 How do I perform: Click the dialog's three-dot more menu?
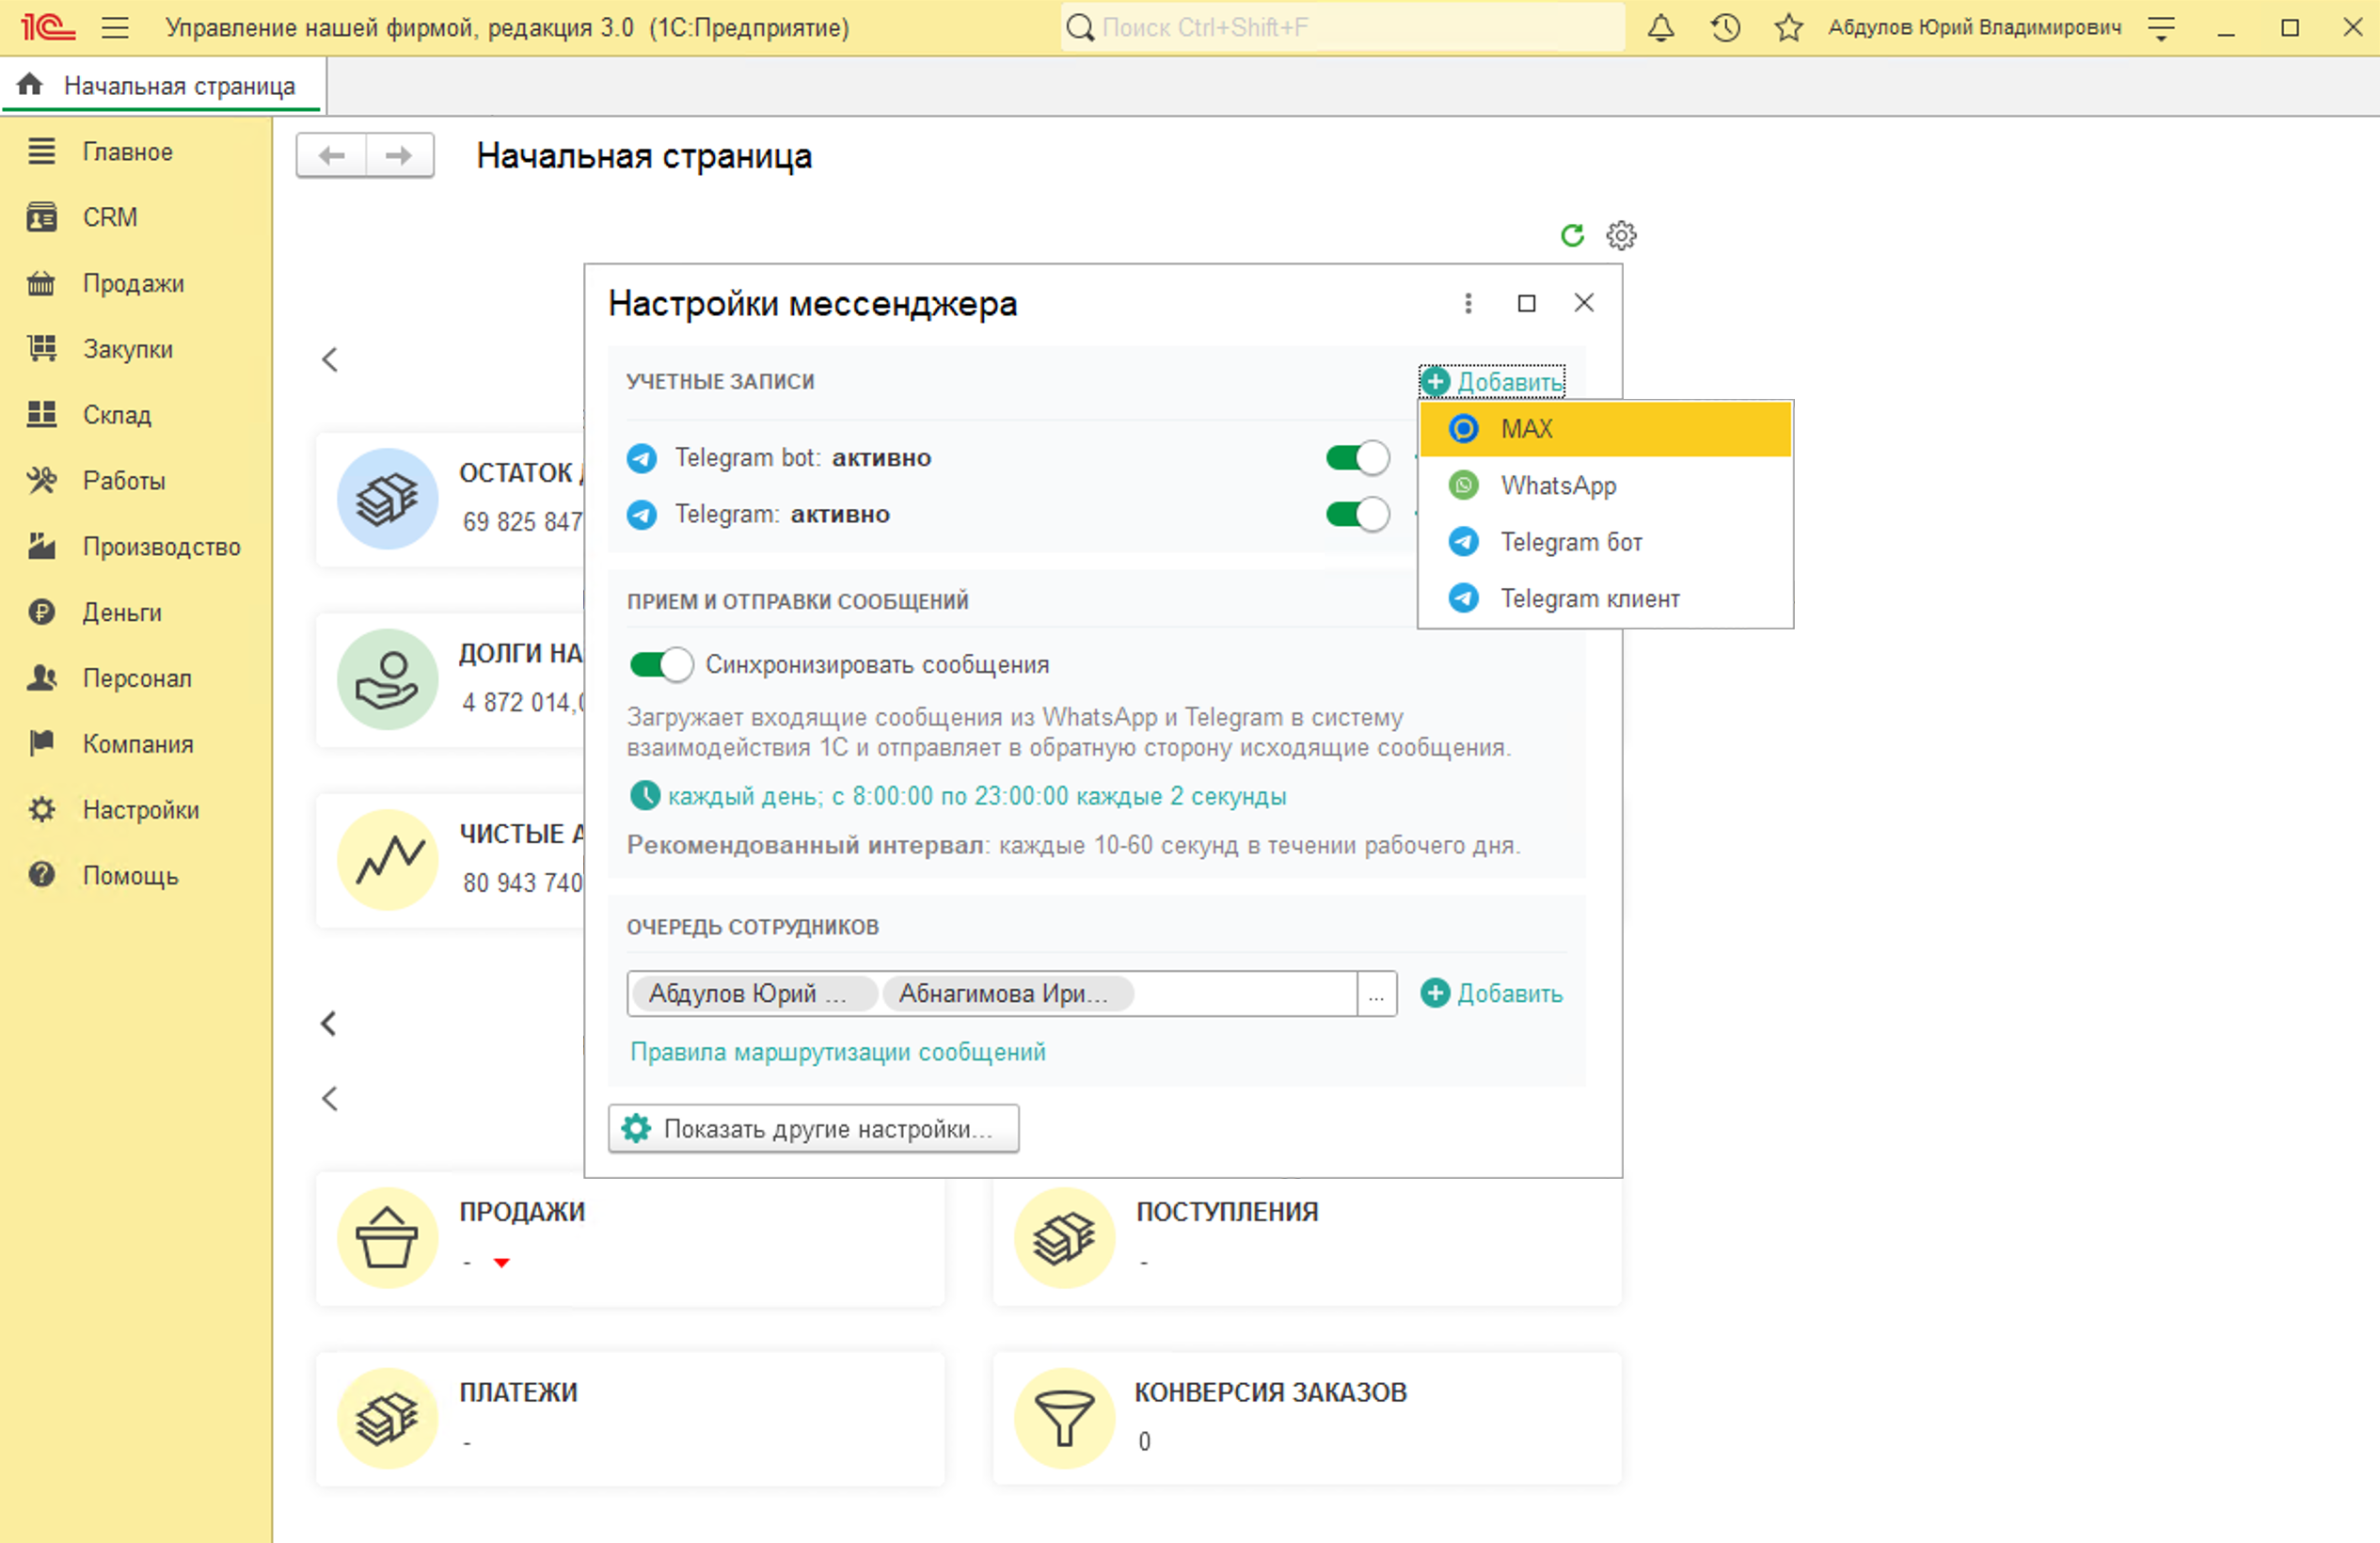pos(1468,303)
